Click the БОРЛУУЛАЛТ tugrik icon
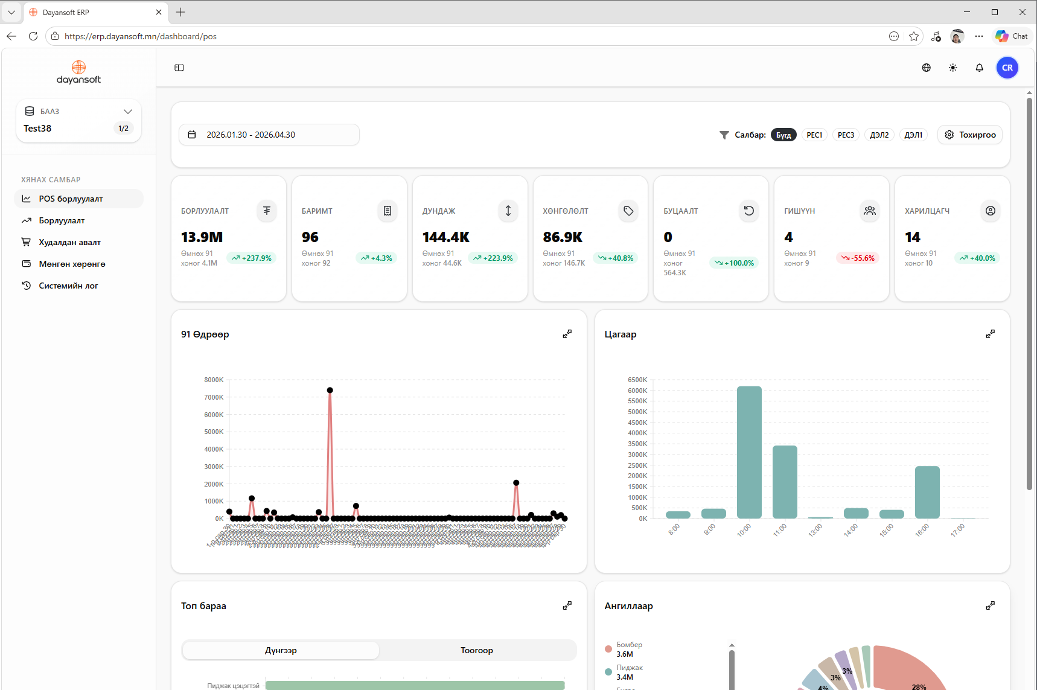 click(x=267, y=211)
